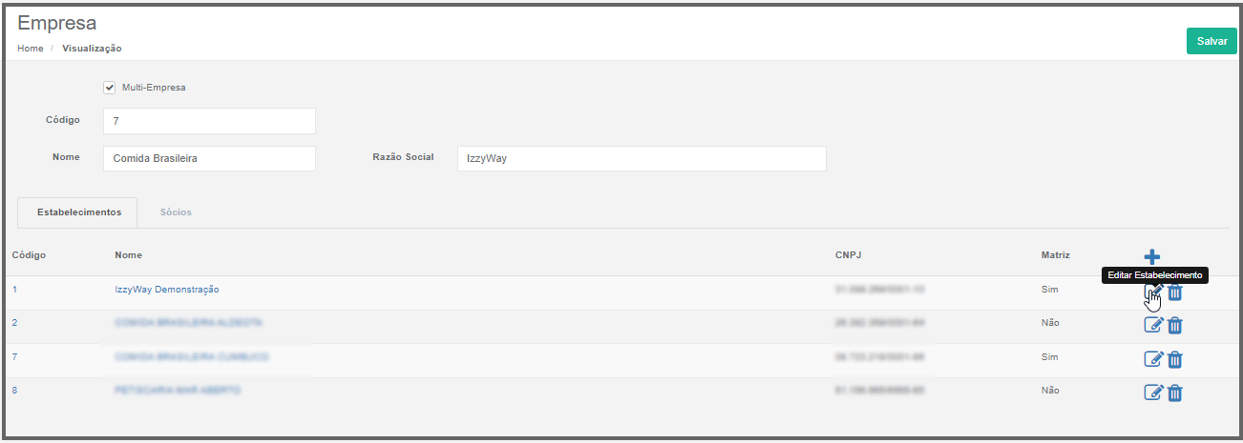Open establishment code 8 link

point(14,390)
